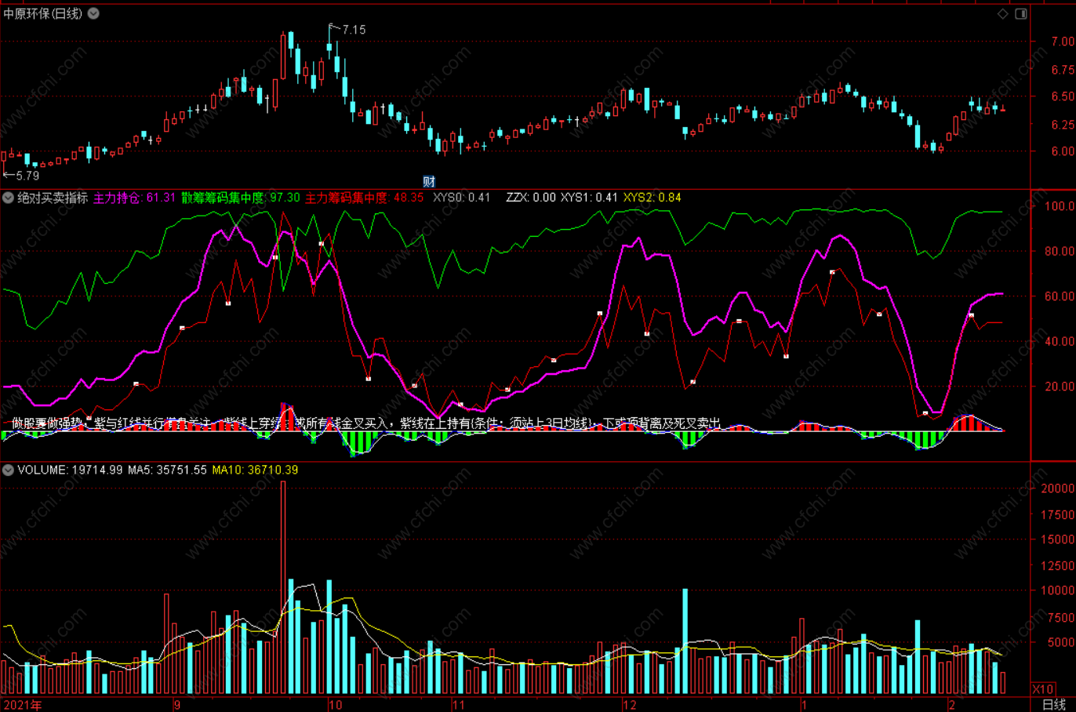Click the 散筹筹码集中度: 97.30 value
The width and height of the screenshot is (1076, 712).
pyautogui.click(x=241, y=198)
